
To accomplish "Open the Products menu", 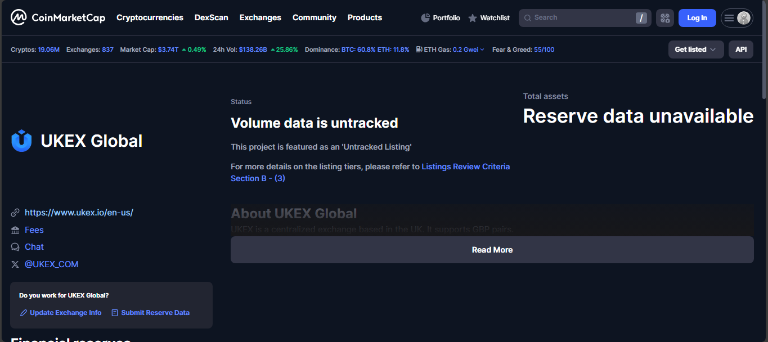I will click(365, 17).
